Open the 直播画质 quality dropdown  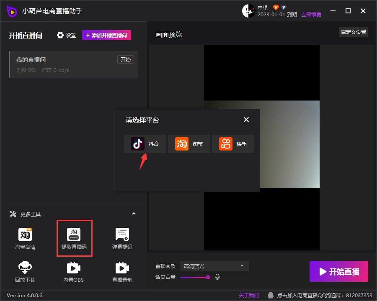[214, 266]
